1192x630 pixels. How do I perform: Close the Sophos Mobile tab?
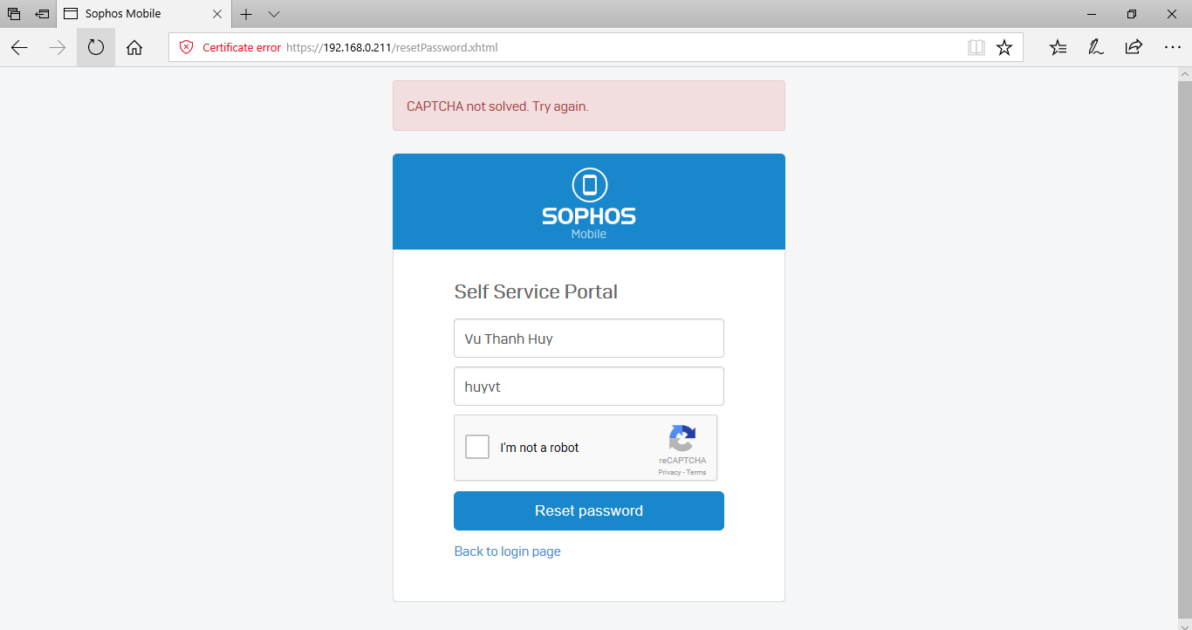[217, 14]
